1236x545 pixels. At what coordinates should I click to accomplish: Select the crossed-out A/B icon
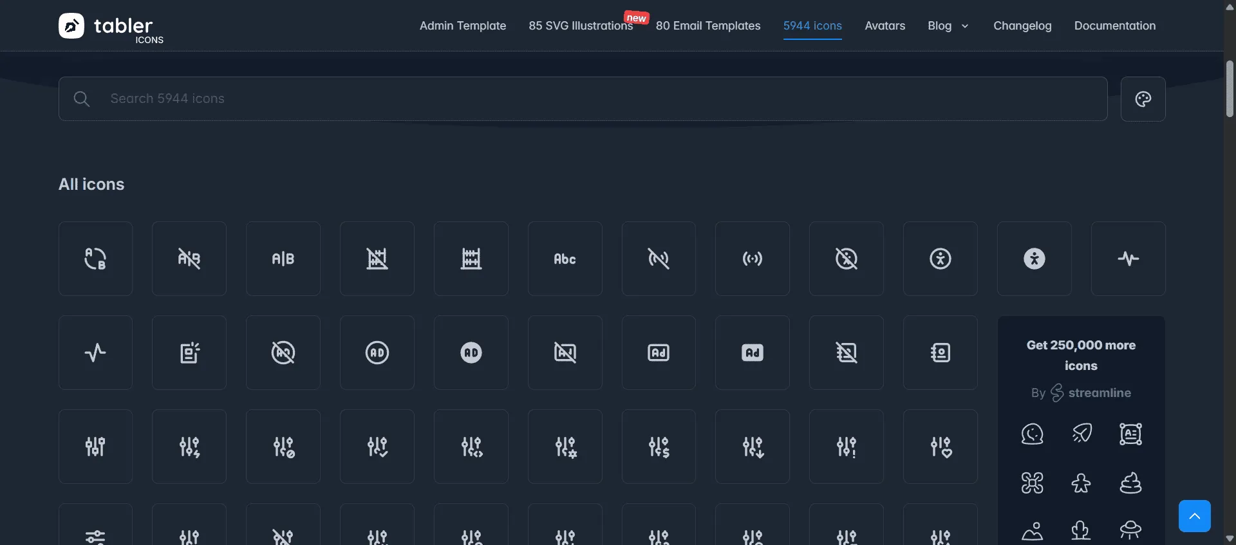click(189, 259)
